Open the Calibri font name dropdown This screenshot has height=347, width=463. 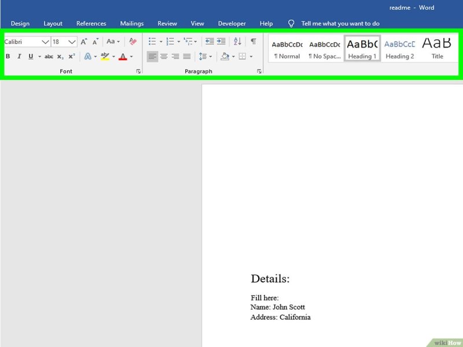tap(45, 42)
